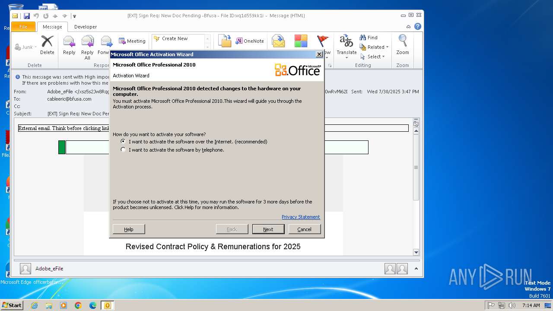
Task: Cancel the Activation Wizard
Action: tap(305, 229)
